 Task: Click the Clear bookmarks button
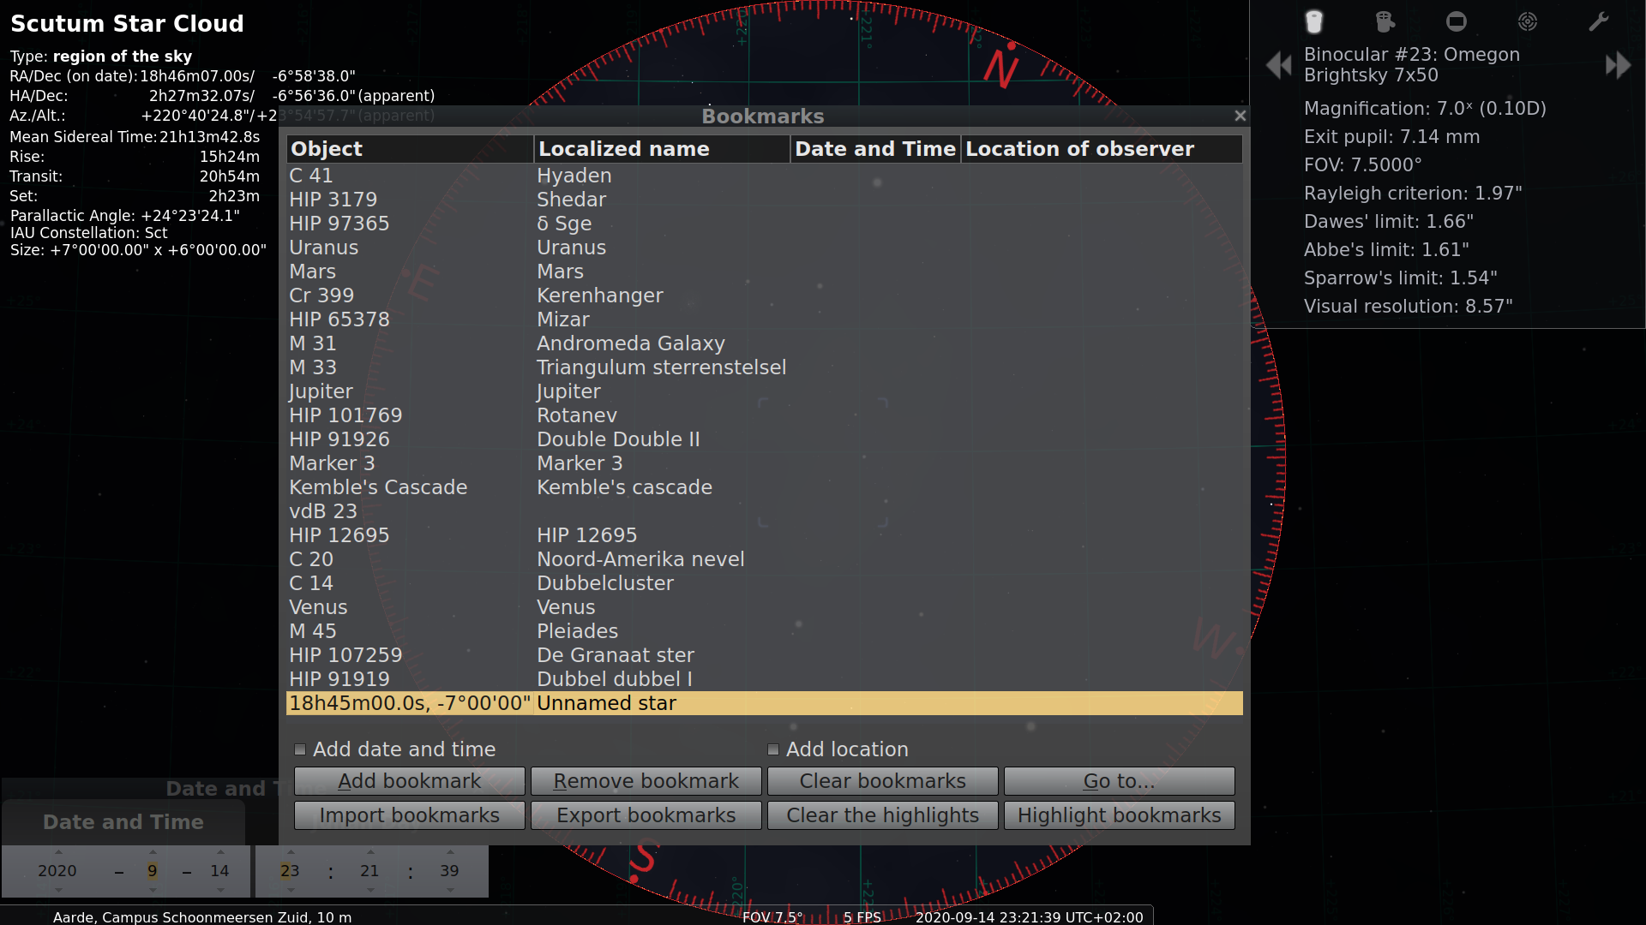[x=883, y=781]
